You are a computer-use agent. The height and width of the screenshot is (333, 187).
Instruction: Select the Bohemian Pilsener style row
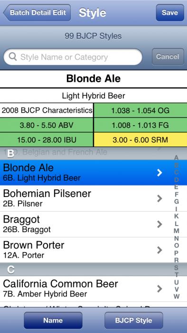point(84,198)
